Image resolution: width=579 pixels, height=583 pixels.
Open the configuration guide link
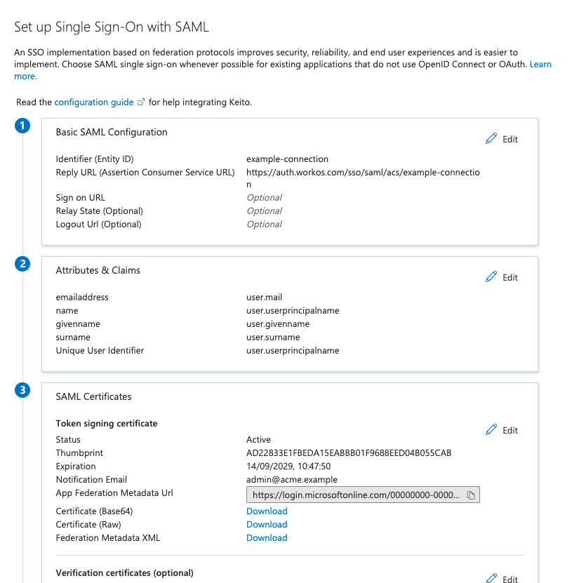pos(94,102)
